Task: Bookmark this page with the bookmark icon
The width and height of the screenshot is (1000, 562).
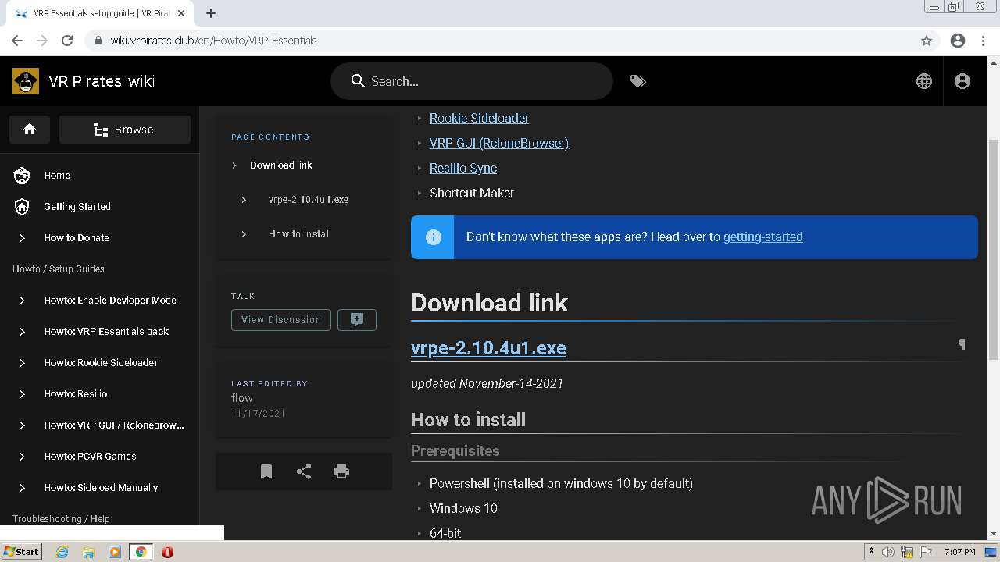Action: [x=266, y=471]
